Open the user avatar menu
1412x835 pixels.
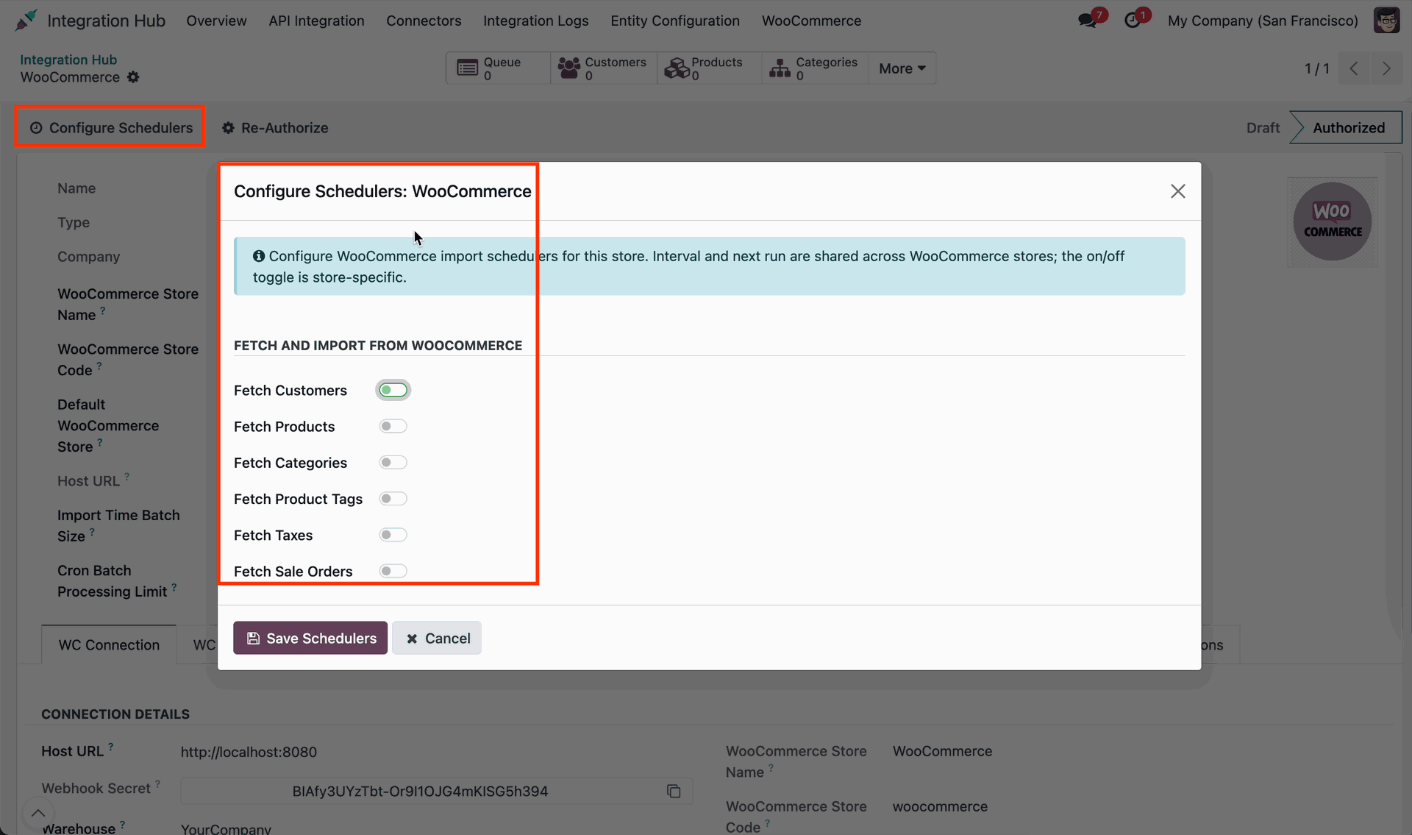(x=1386, y=21)
